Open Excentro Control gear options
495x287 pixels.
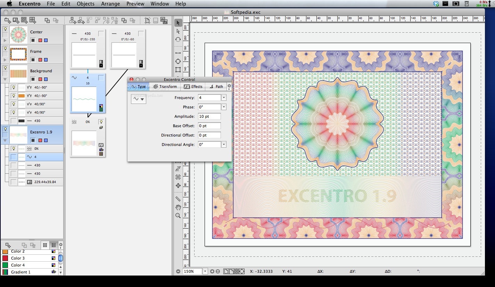pyautogui.click(x=229, y=86)
